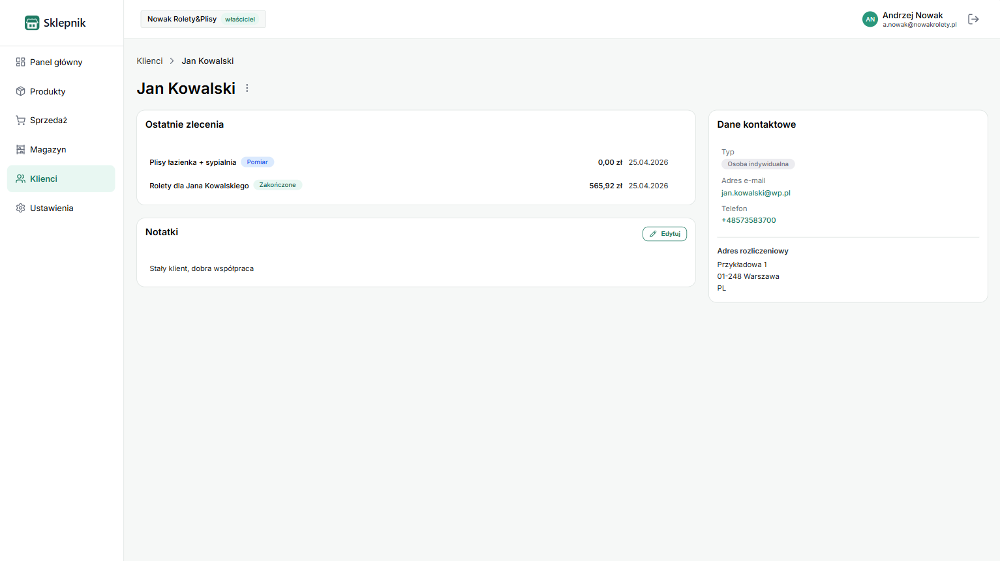
Task: Go to Sprzedaż in the sidebar
Action: (x=49, y=120)
